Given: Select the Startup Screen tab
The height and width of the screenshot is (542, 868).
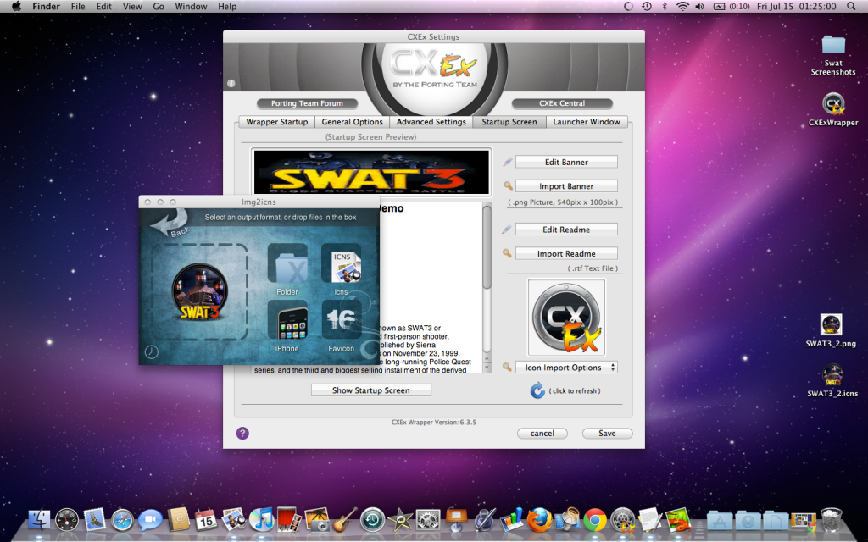Looking at the screenshot, I should [x=509, y=122].
